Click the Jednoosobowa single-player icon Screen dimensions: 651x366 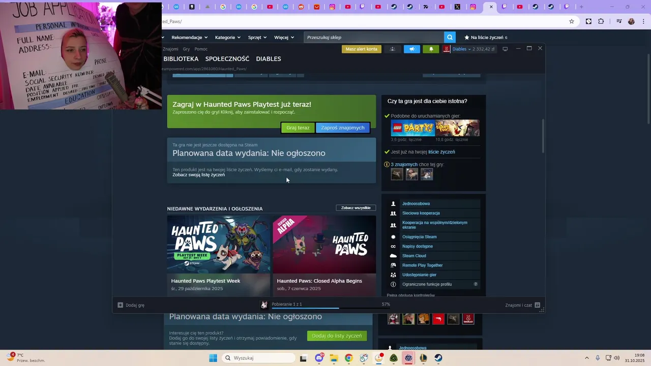point(393,203)
